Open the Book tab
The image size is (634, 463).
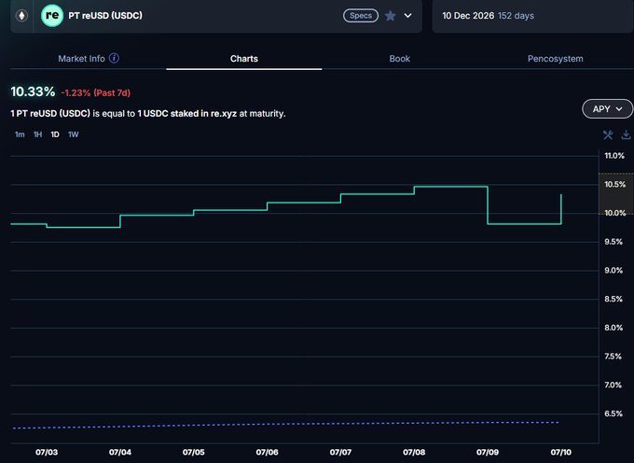coord(399,59)
